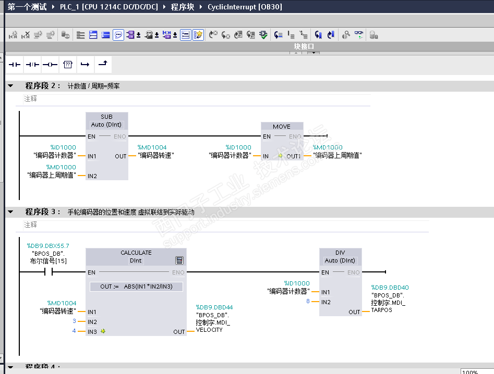494x374 pixels.
Task: Collapse block interface up arrow
Action: coord(296,53)
